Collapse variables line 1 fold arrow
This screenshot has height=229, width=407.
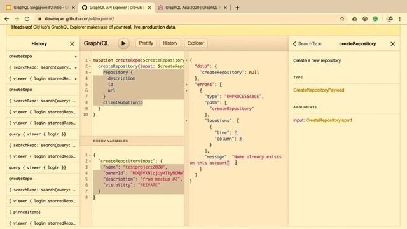click(x=90, y=155)
